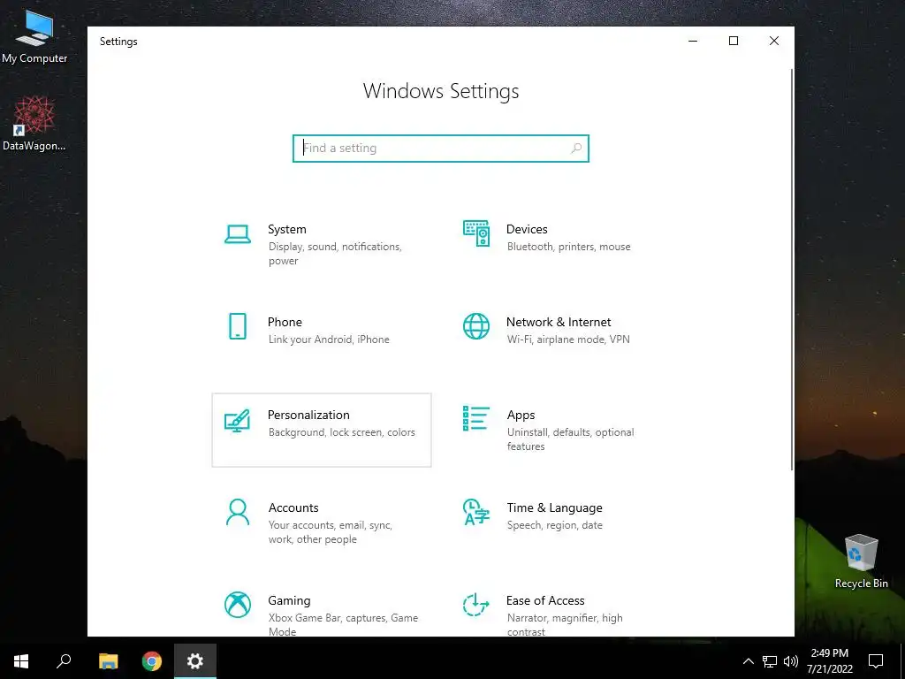The width and height of the screenshot is (905, 679).
Task: Click "Your accounts, email, sync" text
Action: pos(331,525)
